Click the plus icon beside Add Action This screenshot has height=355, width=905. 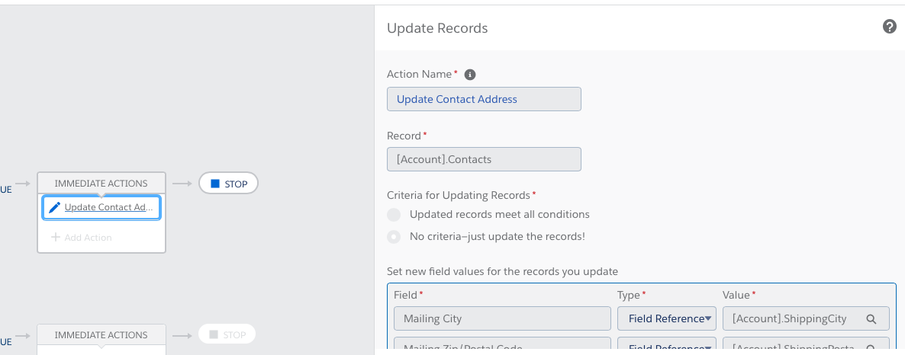click(55, 238)
